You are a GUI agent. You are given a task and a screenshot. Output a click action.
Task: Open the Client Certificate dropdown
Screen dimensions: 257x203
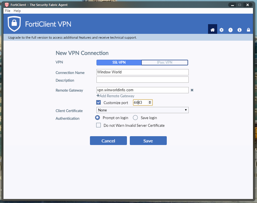point(142,110)
